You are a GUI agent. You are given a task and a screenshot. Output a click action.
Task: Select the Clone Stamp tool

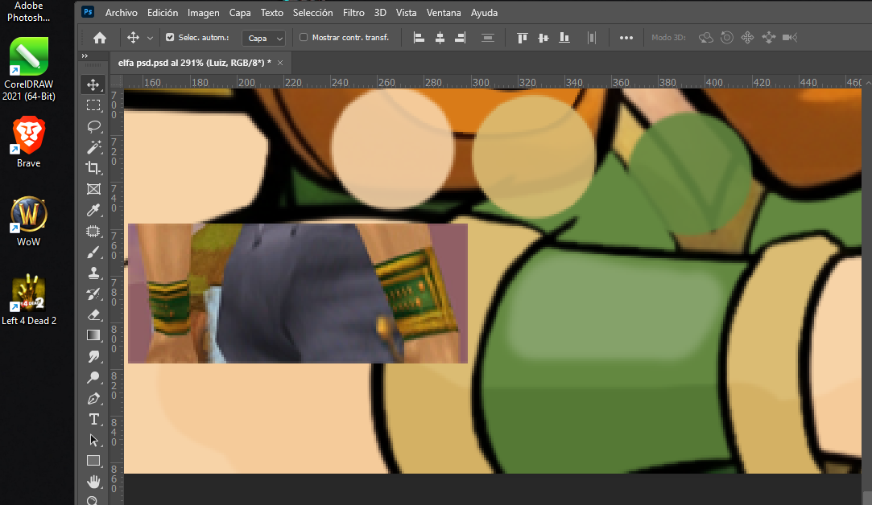click(93, 273)
